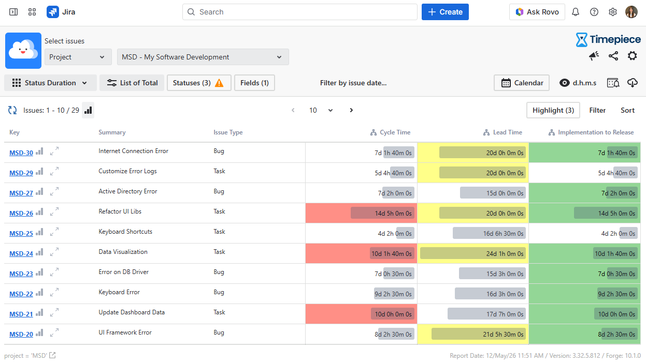Click the Key column header

[15, 132]
